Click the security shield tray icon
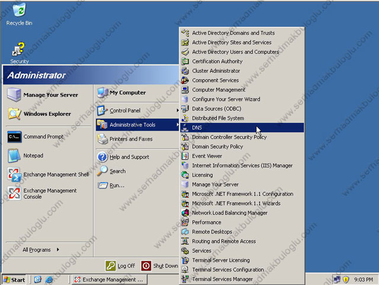Viewport: 379px width, 285px height. coord(346,280)
